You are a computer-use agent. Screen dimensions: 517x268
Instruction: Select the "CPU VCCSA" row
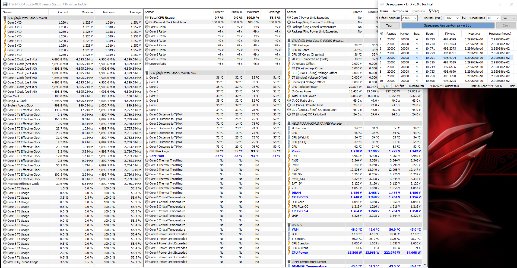354,211
